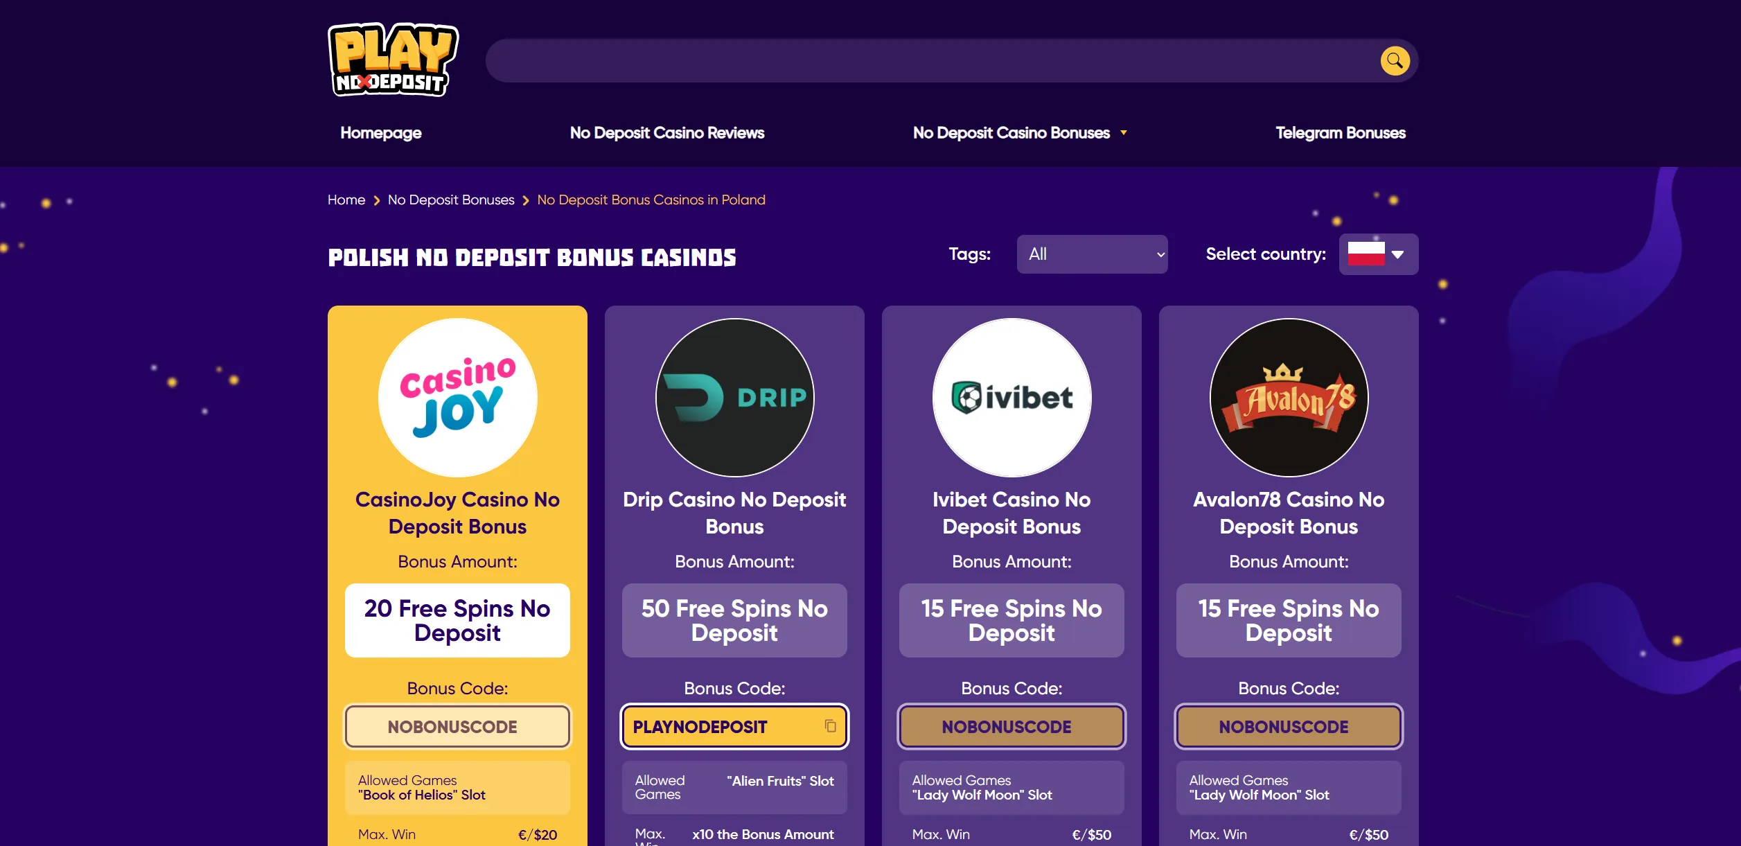
Task: Expand No Deposit Casino Bonuses menu arrow
Action: pos(1124,132)
